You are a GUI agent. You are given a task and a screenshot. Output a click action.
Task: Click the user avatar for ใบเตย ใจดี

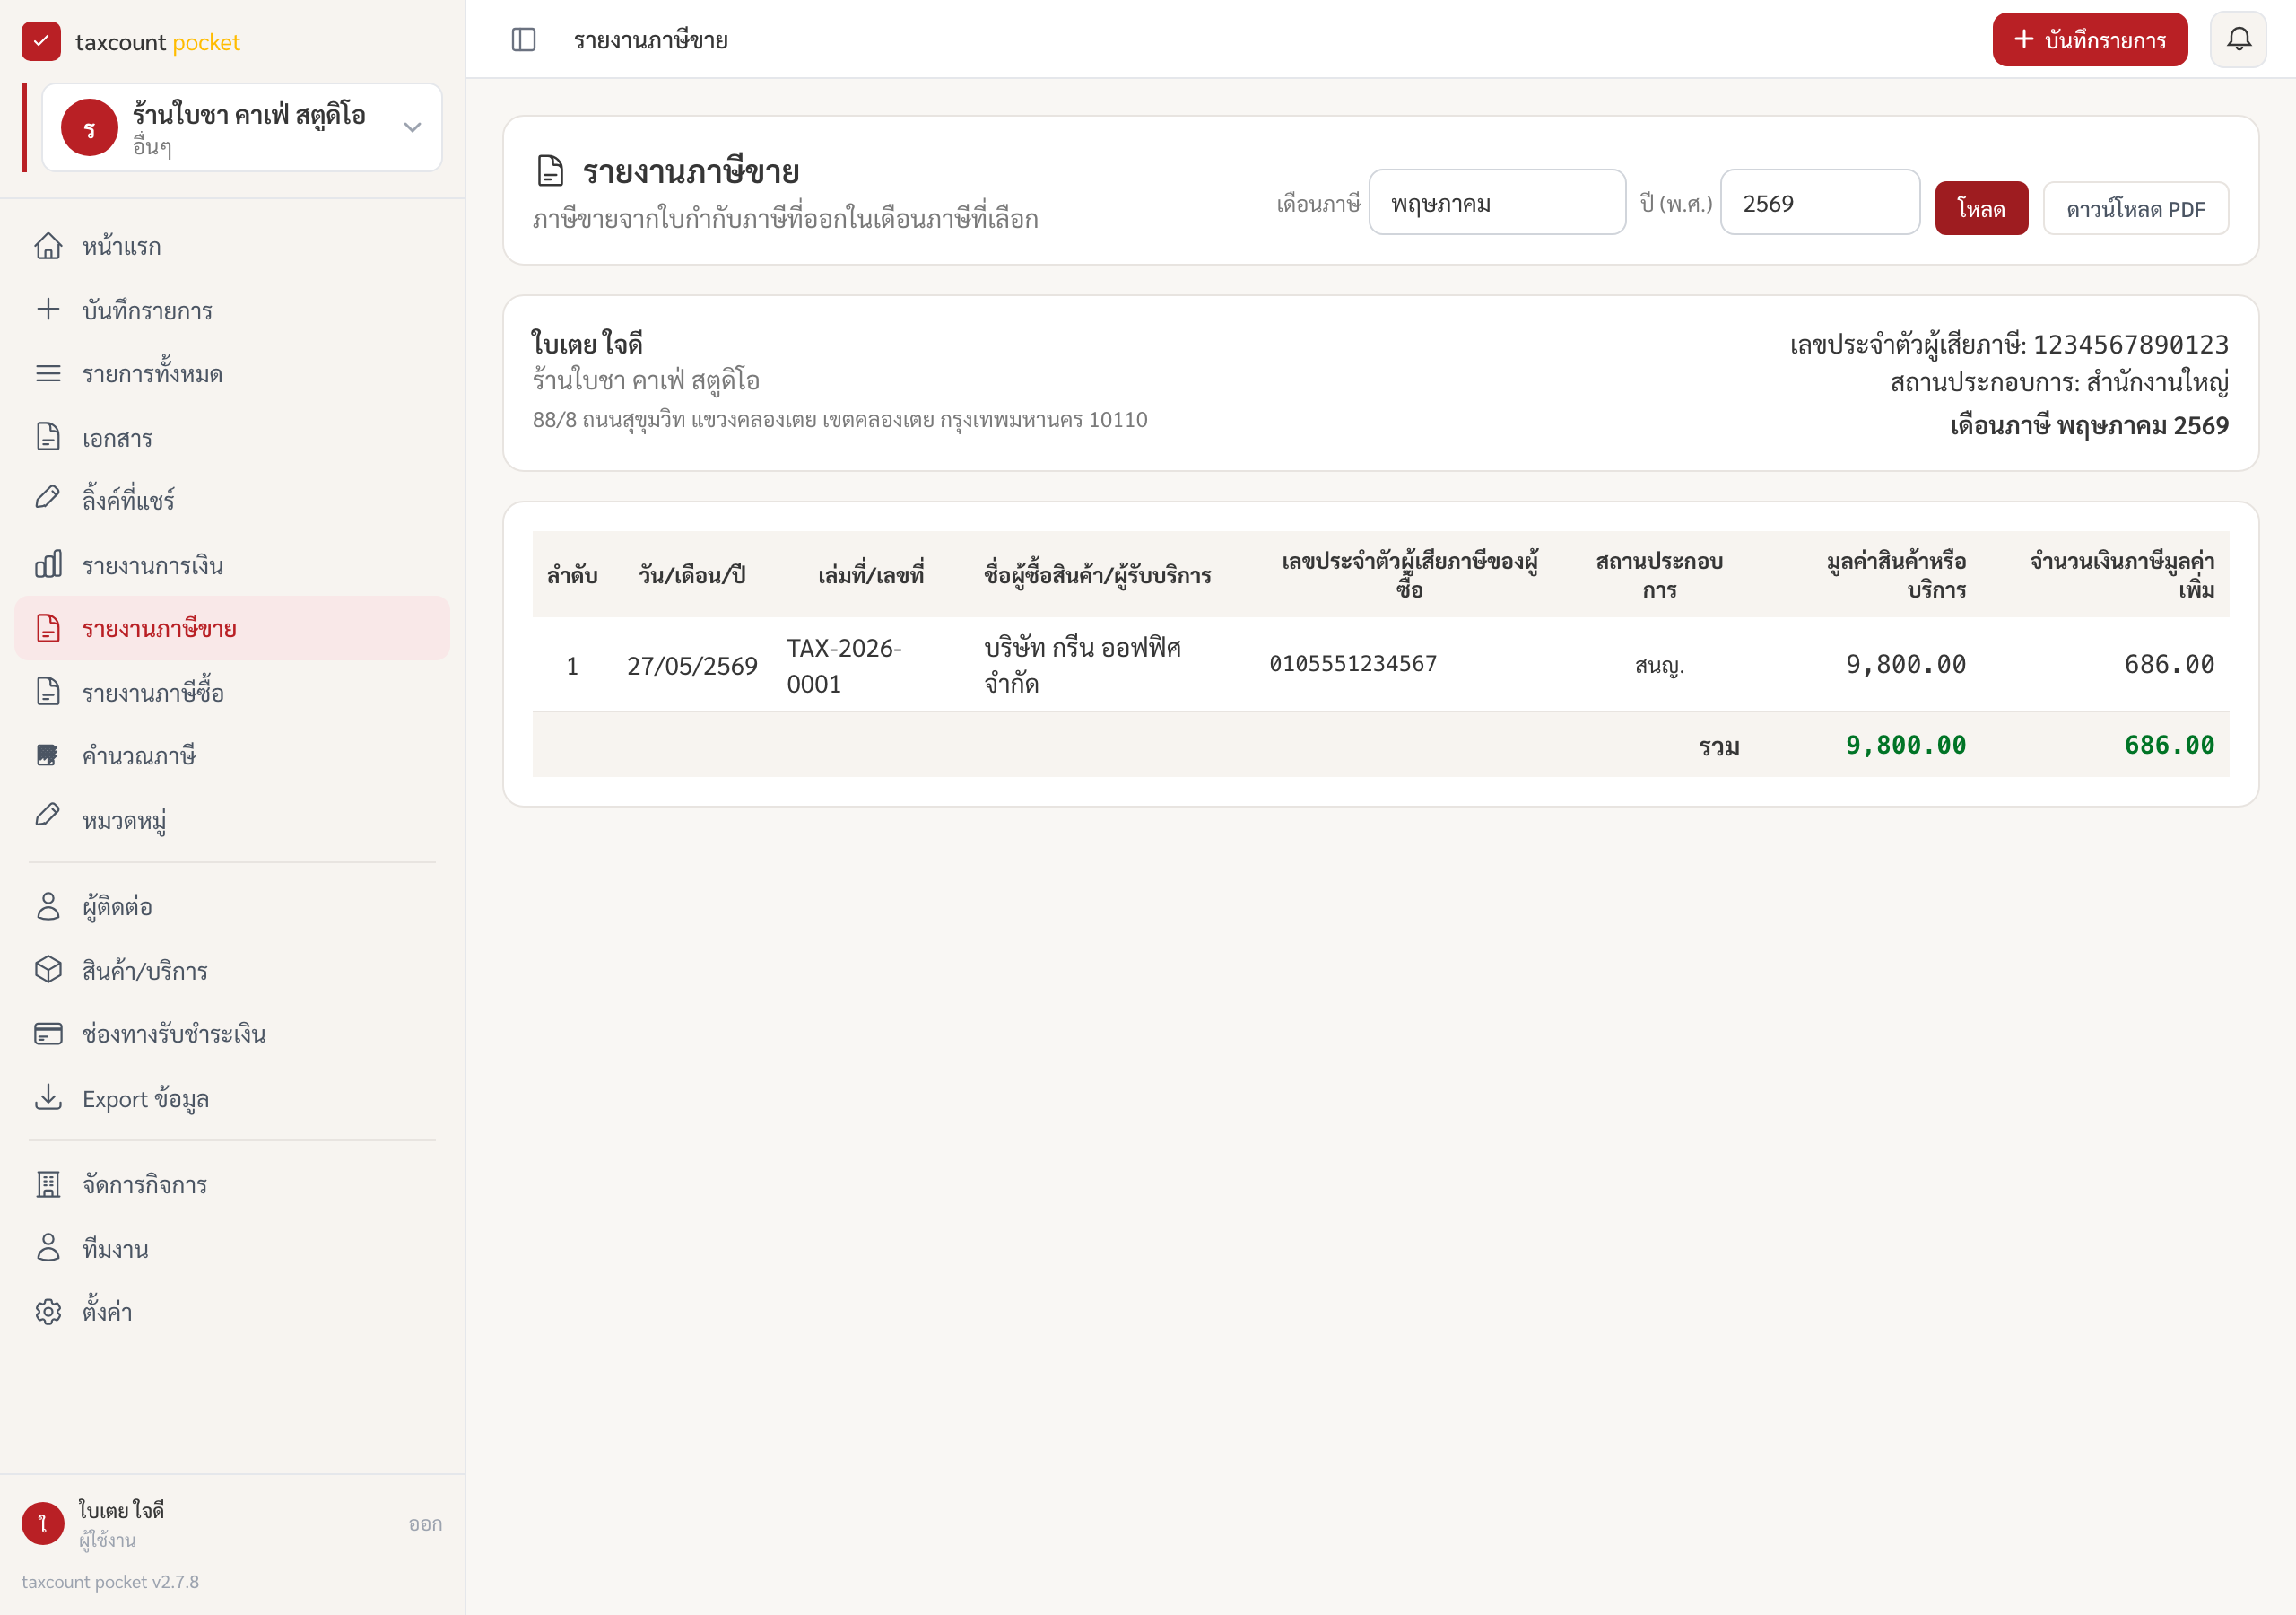(43, 1524)
